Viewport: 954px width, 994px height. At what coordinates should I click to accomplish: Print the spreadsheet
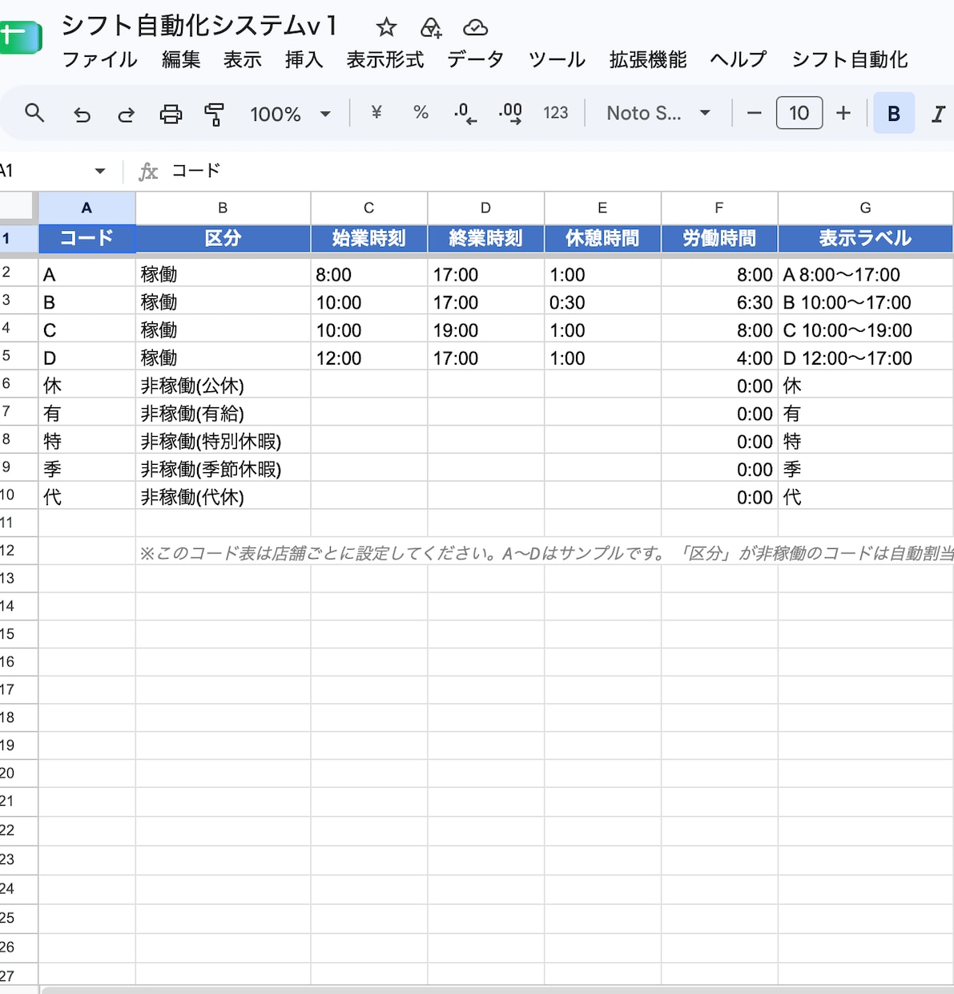(171, 114)
